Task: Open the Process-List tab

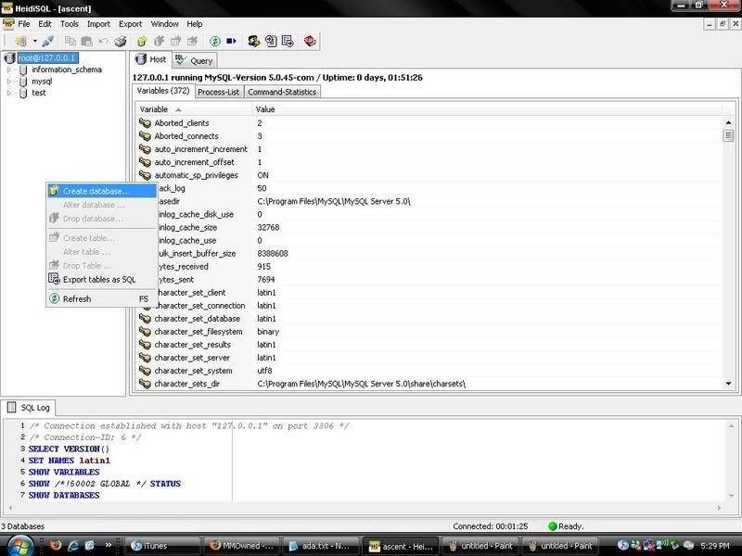Action: [219, 92]
